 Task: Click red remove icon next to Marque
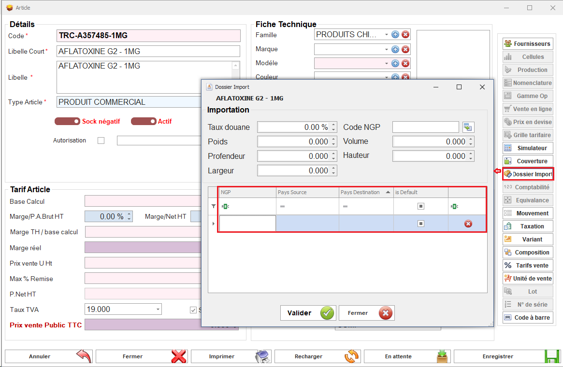(405, 49)
